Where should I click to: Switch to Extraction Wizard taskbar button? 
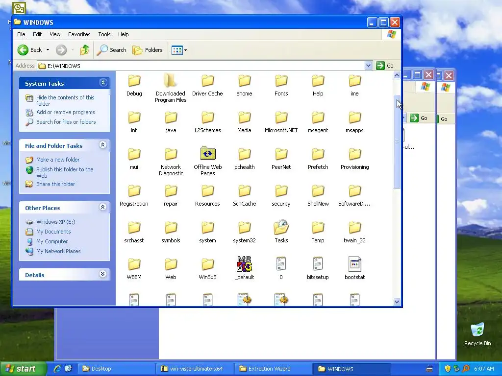point(273,369)
